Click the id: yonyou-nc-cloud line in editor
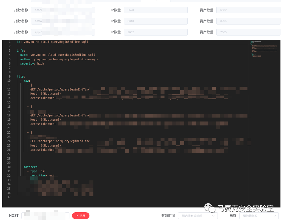 (x=52, y=42)
